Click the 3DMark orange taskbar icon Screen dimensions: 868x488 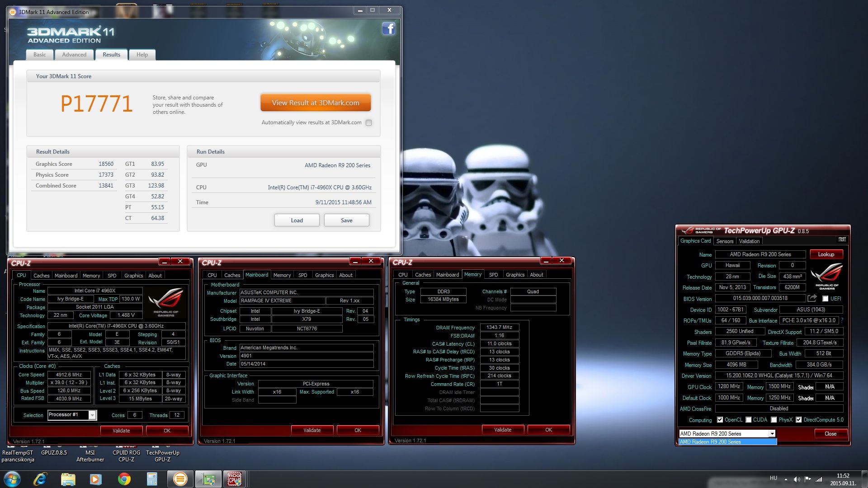pos(180,479)
